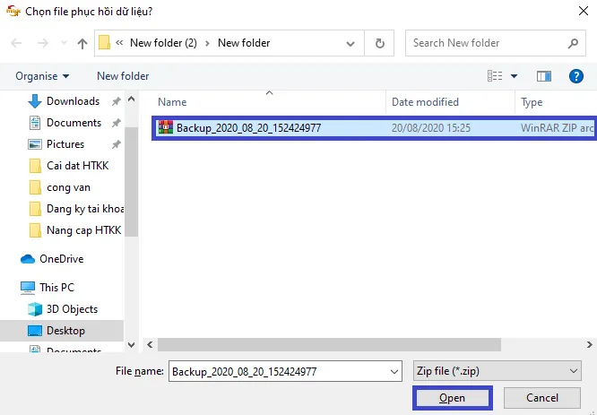
Task: Open the Dang ky tai khoa folder
Action: coord(76,209)
